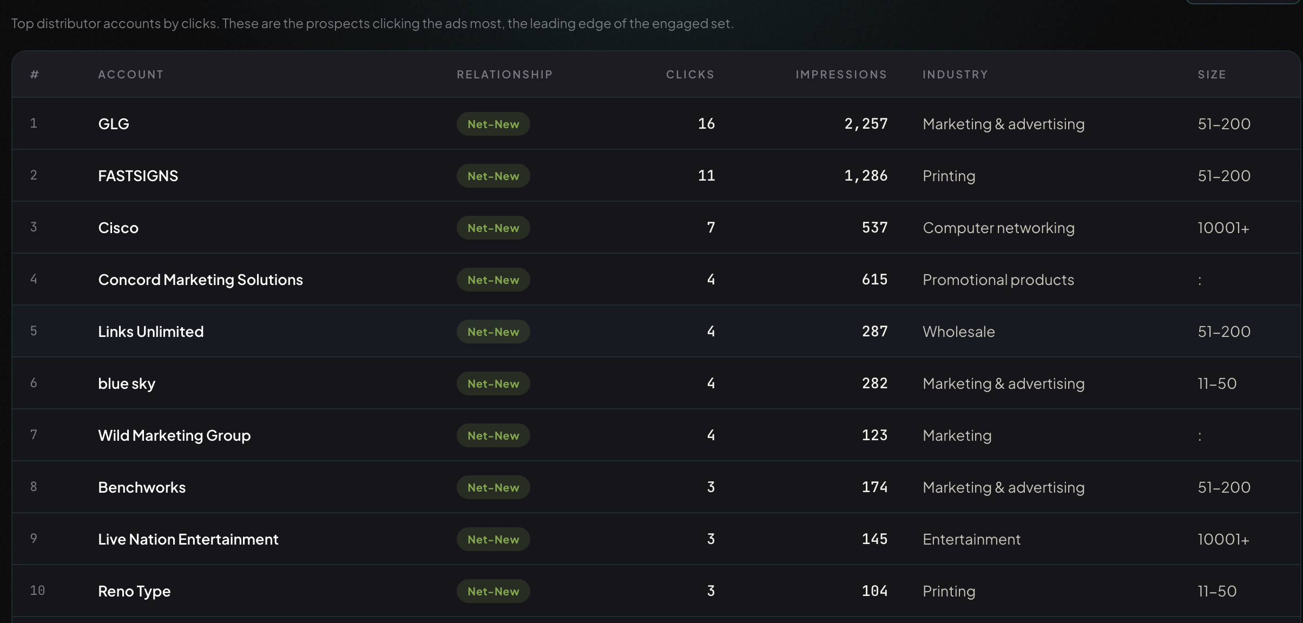Select the blue sky account name
Viewport: 1303px width, 623px height.
tap(127, 383)
